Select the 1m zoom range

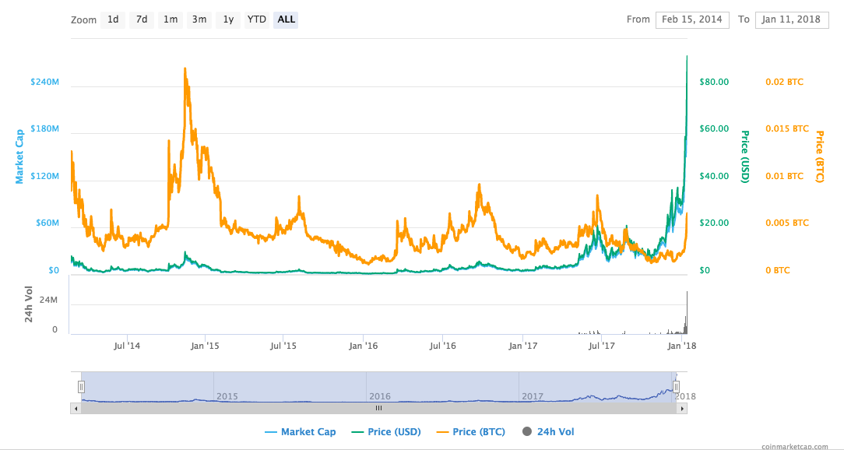click(170, 19)
